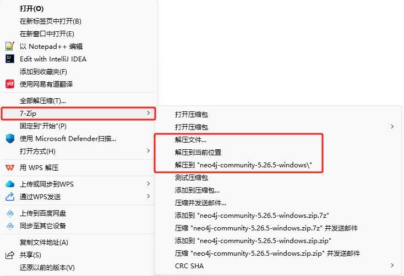Image resolution: width=404 pixels, height=276 pixels.
Task: Select 在新标签页中打开(B)
Action: (51, 21)
